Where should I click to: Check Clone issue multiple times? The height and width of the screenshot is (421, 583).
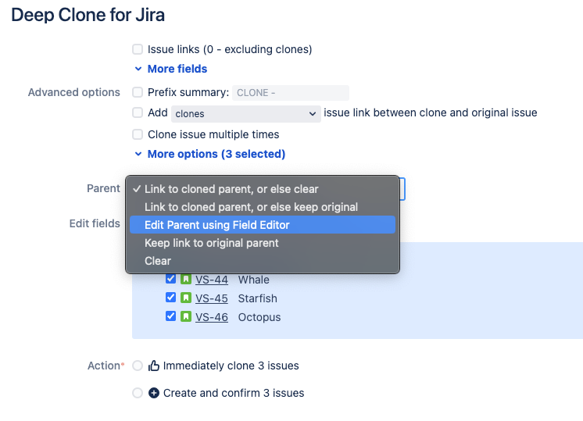click(138, 134)
